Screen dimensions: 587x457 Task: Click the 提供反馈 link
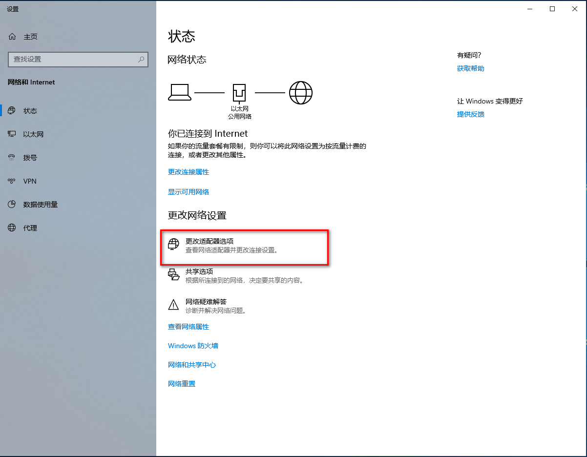(x=471, y=114)
